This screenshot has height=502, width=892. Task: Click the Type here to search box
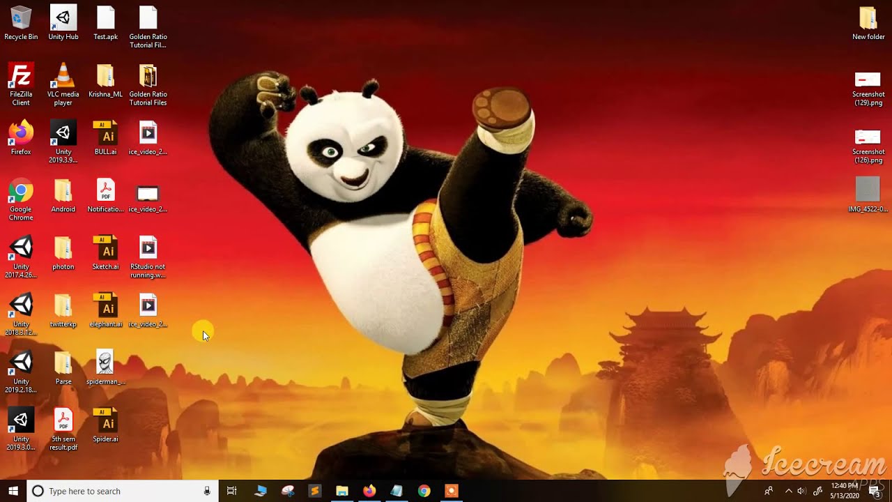(121, 491)
